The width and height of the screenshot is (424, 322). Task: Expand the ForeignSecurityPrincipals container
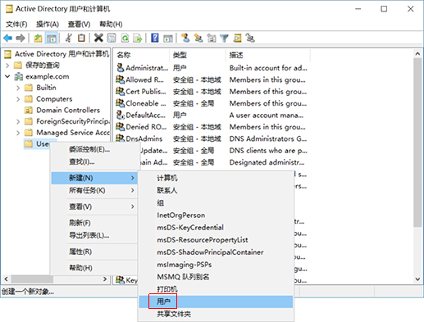coord(18,121)
